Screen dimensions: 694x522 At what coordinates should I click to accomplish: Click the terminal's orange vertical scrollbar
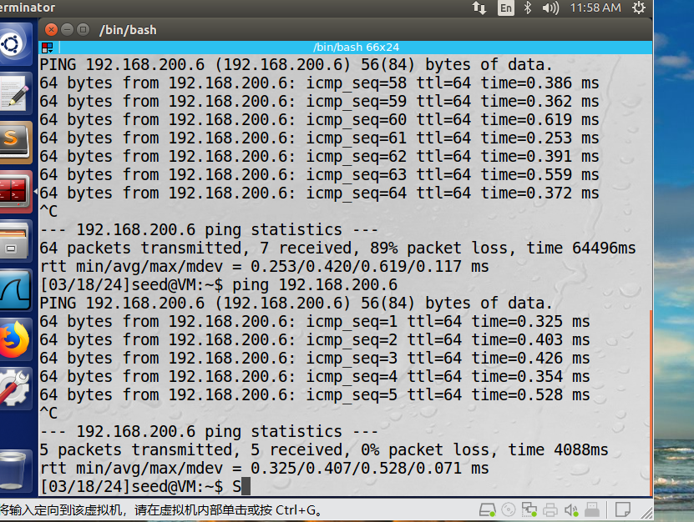pos(651,402)
